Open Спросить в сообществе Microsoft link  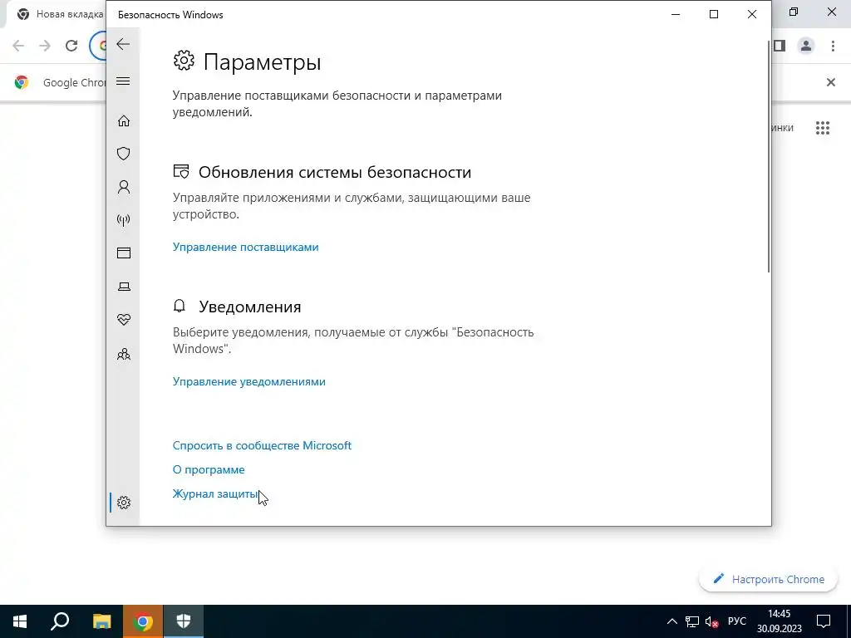pyautogui.click(x=262, y=445)
